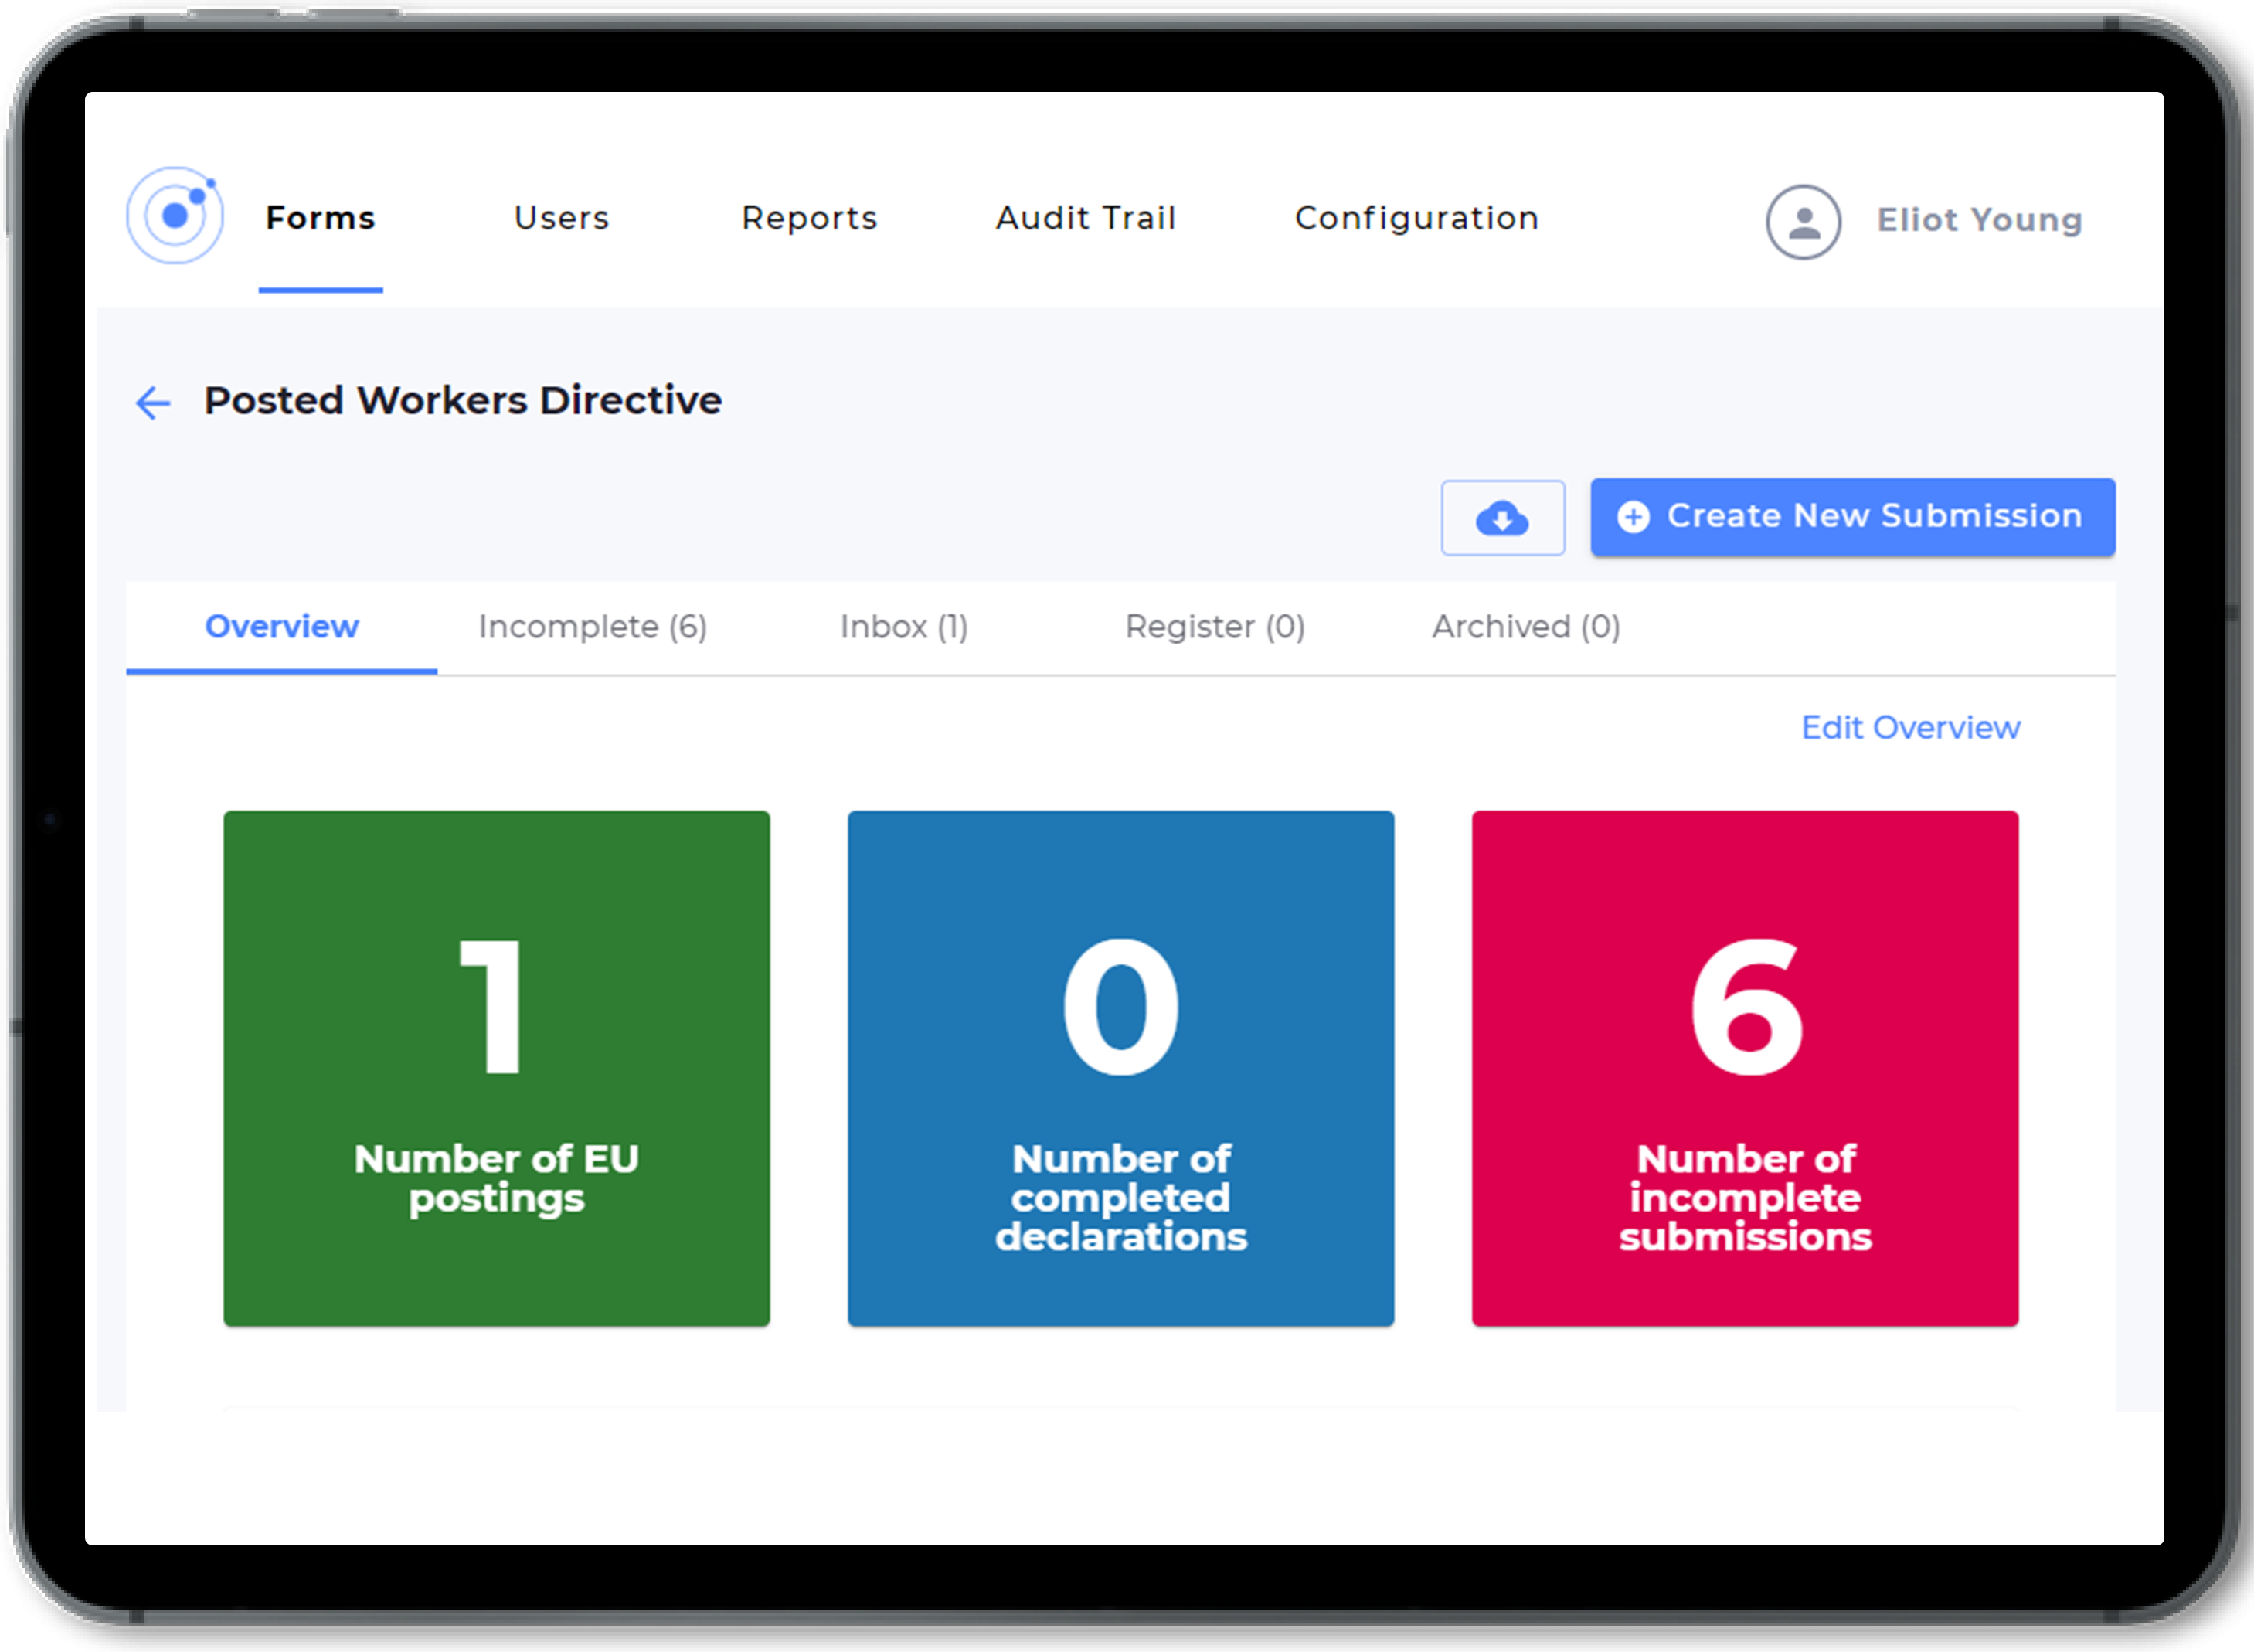Image resolution: width=2254 pixels, height=1652 pixels.
Task: Click the upload/download icon button
Action: pyautogui.click(x=1501, y=516)
